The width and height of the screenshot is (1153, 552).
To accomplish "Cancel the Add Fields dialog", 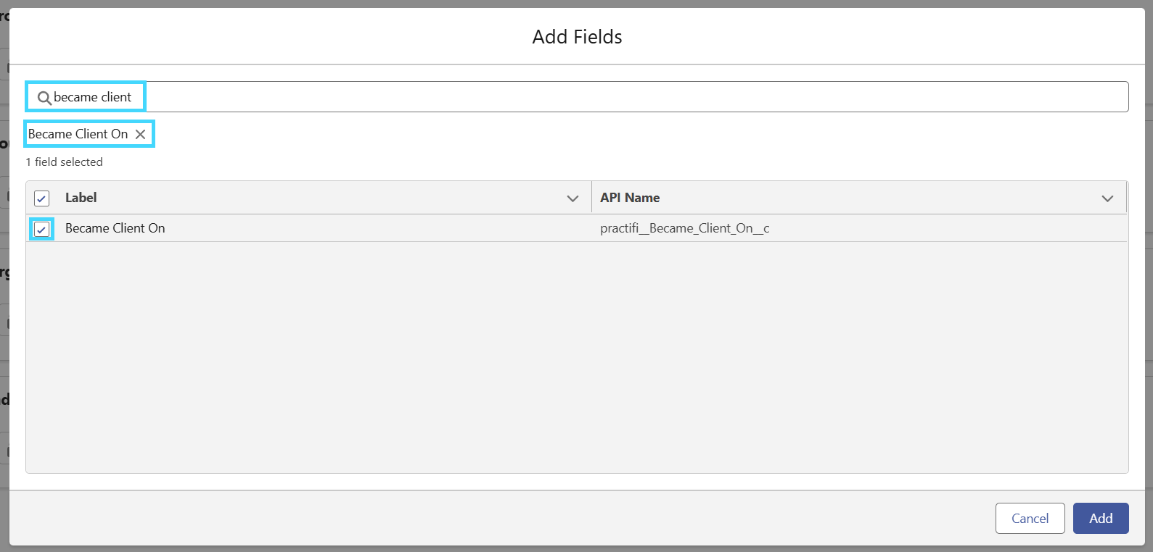I will (x=1030, y=518).
